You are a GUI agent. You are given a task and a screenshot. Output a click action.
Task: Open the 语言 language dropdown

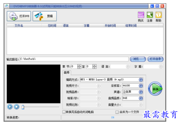click(x=128, y=67)
